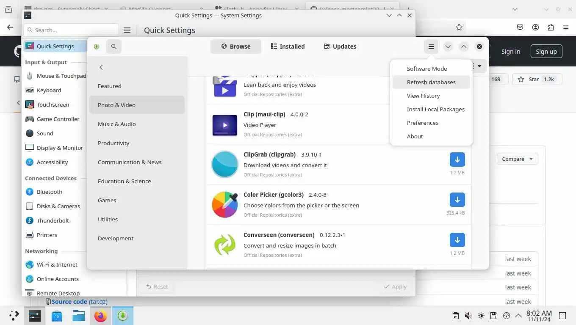The image size is (576, 325).
Task: Open Source code (tar.gz) link
Action: [x=80, y=302]
